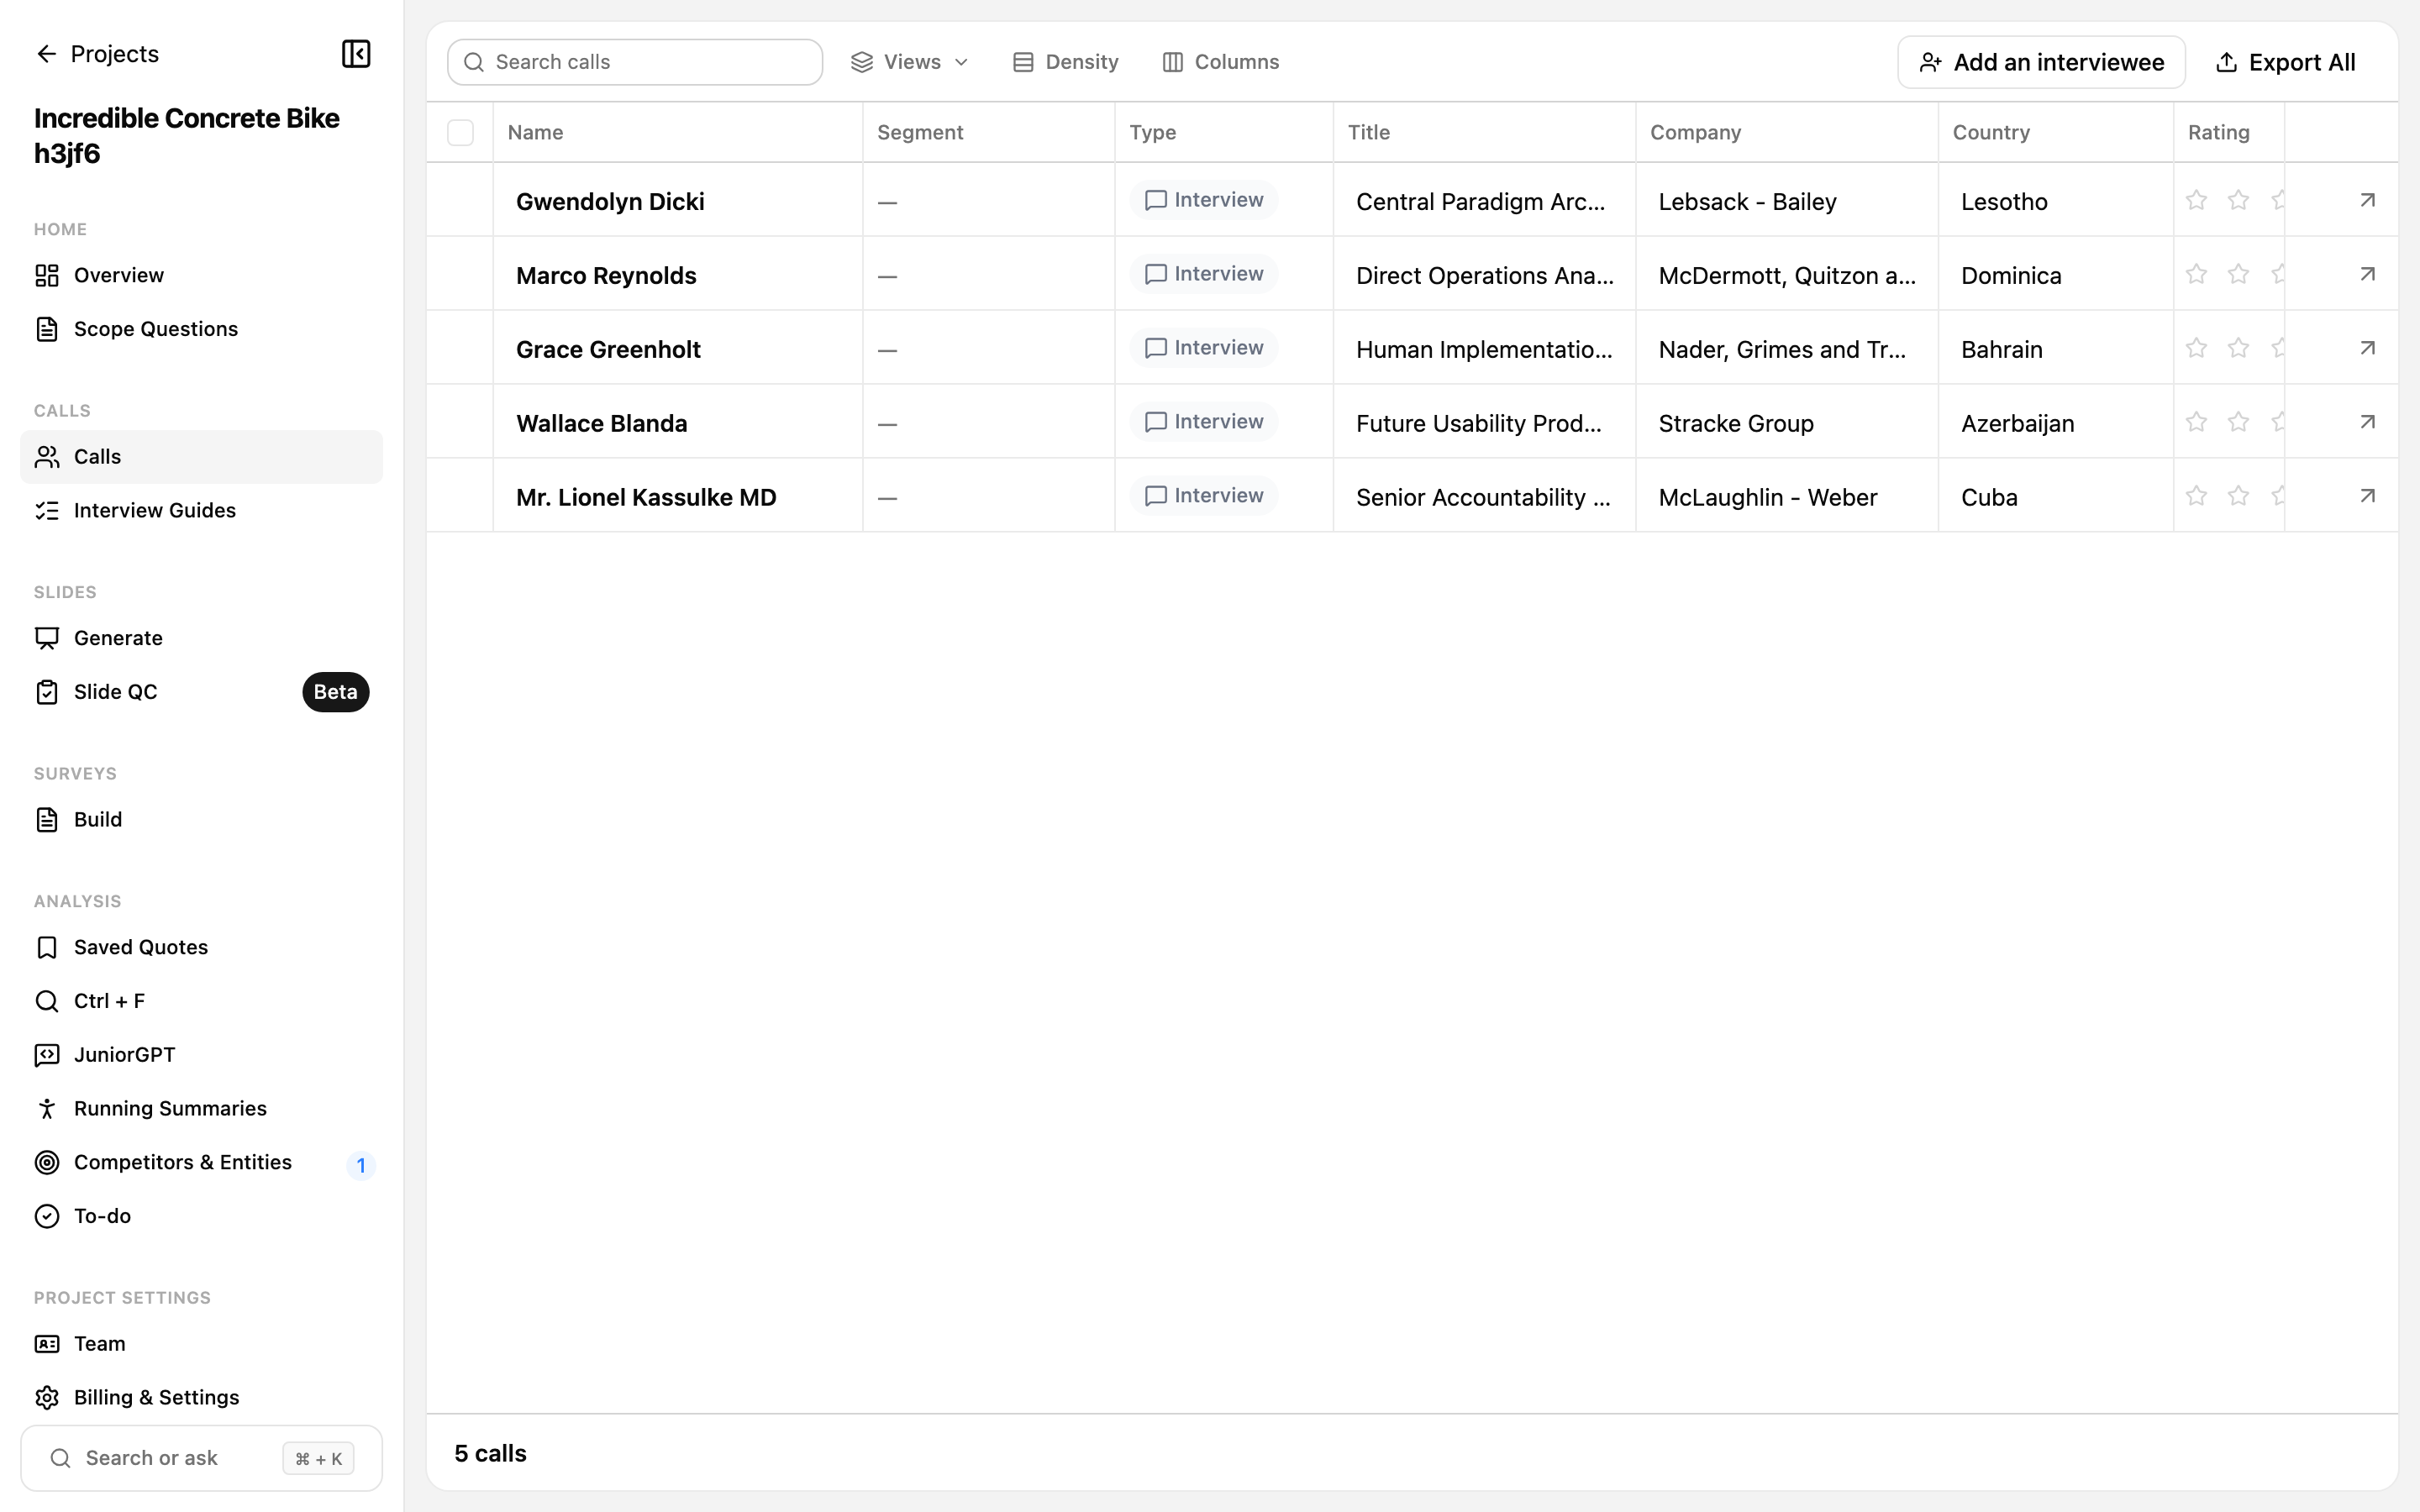The height and width of the screenshot is (1512, 2420).
Task: Open the Search or ask box
Action: (201, 1458)
